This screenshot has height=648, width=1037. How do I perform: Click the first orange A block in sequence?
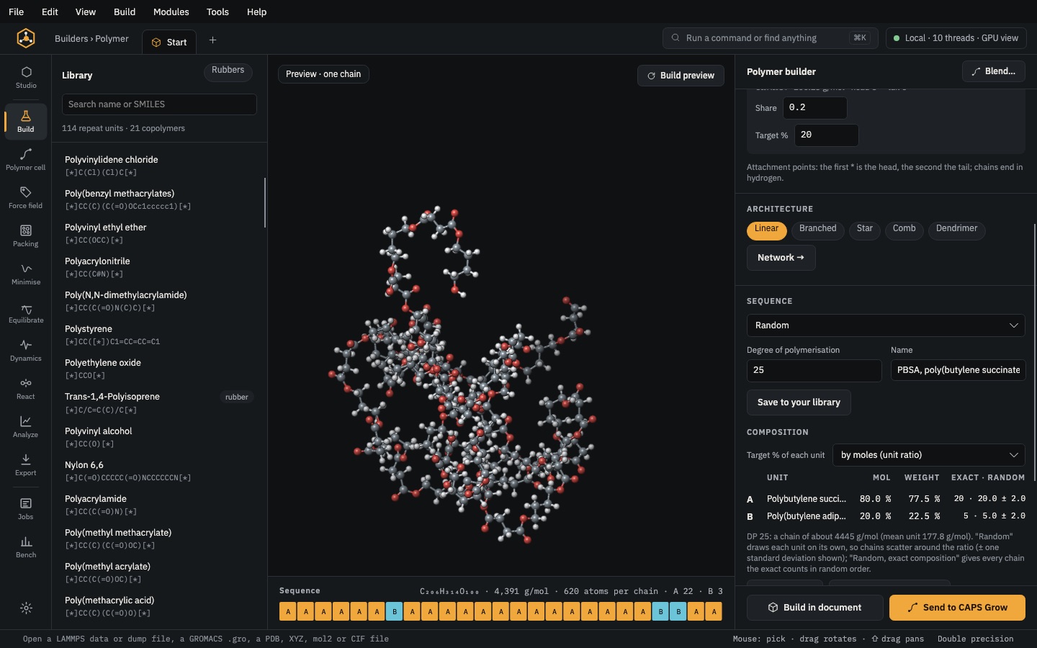[x=288, y=612]
